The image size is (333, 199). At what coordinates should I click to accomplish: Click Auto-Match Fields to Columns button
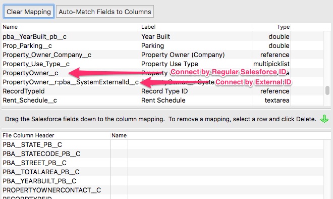[105, 12]
